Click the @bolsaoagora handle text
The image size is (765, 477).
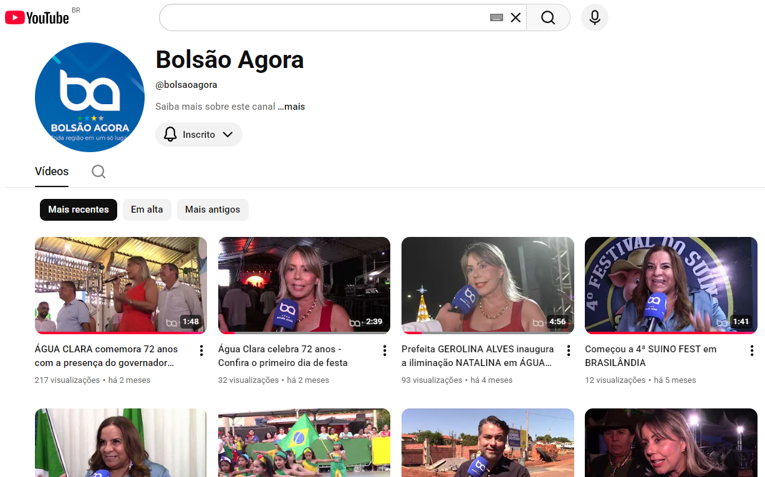(186, 85)
